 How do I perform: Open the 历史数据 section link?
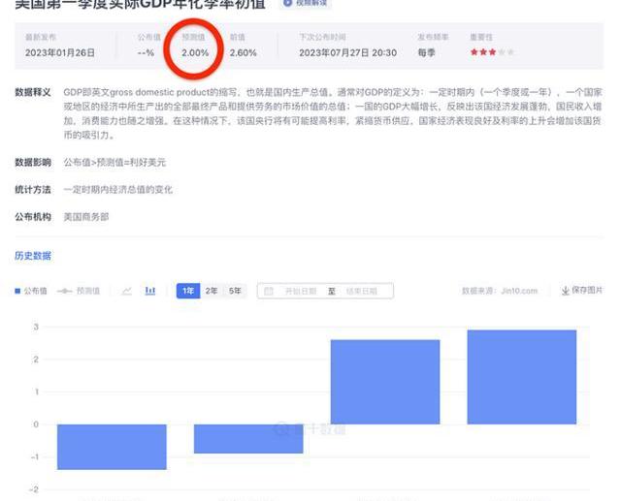[33, 256]
